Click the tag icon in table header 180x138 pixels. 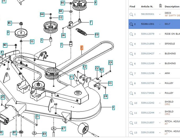point(160,6)
